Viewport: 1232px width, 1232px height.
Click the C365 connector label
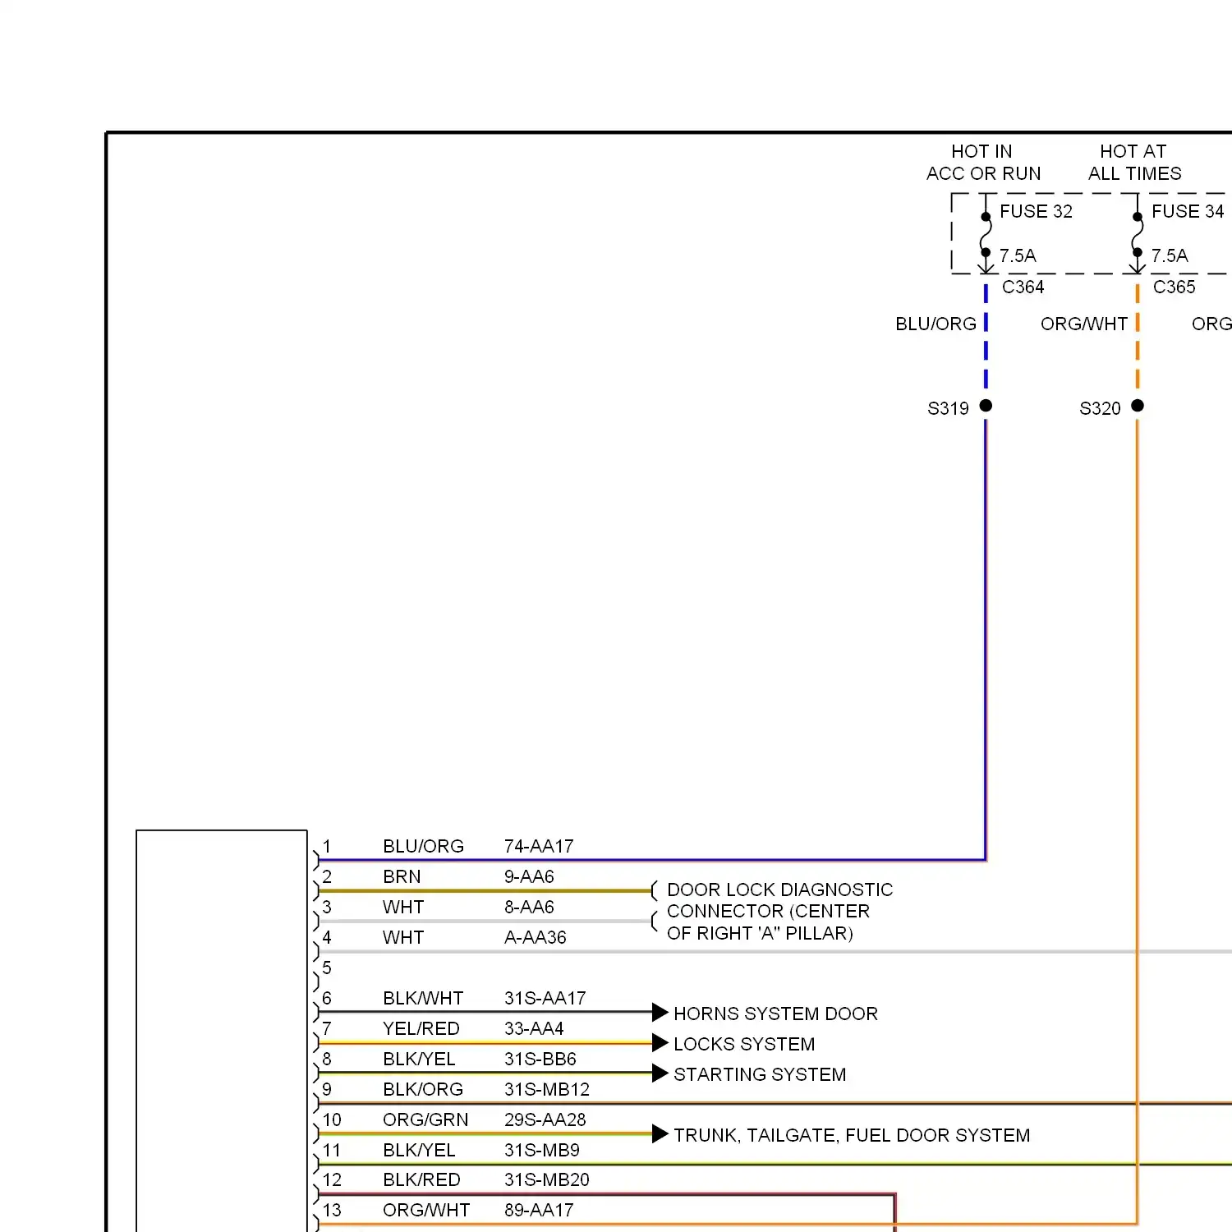(x=1175, y=287)
